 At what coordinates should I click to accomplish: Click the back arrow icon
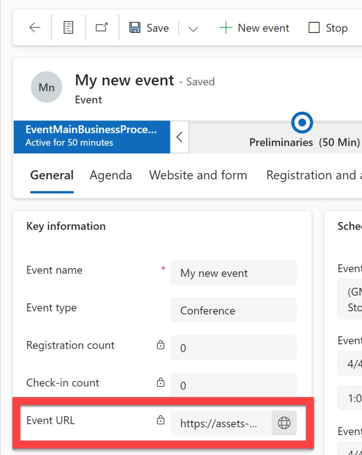pos(35,28)
